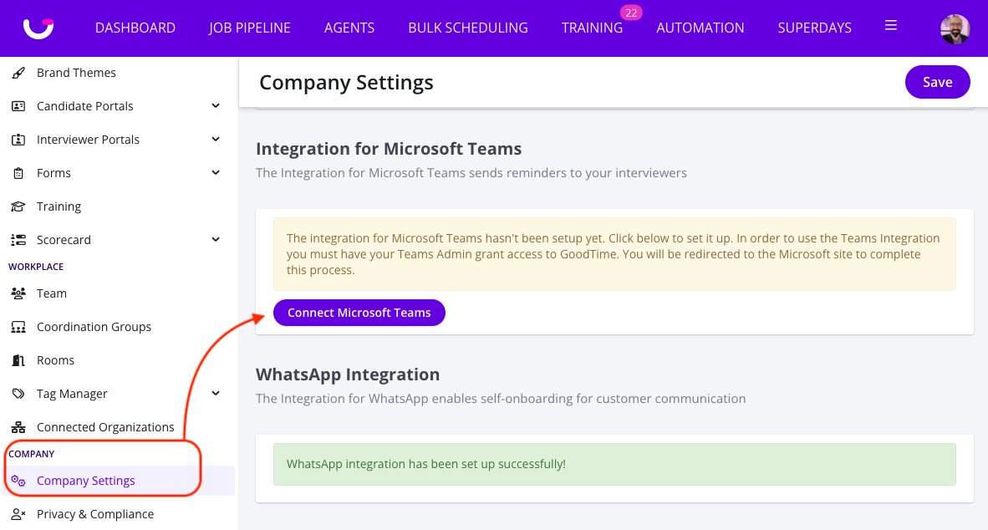Viewport: 988px width, 530px height.
Task: Click the Save button
Action: pyautogui.click(x=938, y=82)
